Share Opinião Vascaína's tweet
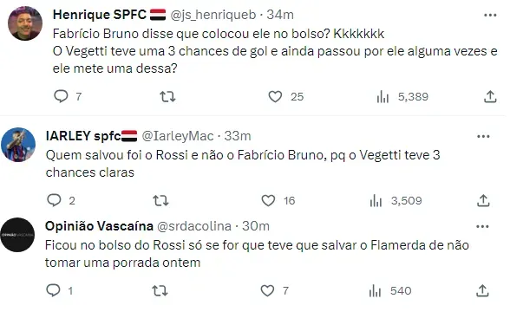The image size is (510, 331). pos(482,290)
